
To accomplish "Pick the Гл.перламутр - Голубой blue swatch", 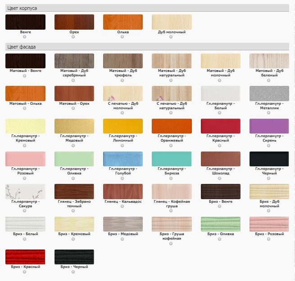I will (x=123, y=159).
